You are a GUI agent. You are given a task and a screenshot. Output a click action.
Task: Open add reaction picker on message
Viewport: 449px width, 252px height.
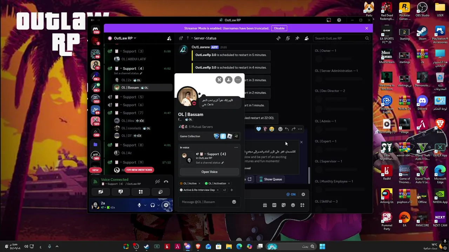[x=280, y=129]
